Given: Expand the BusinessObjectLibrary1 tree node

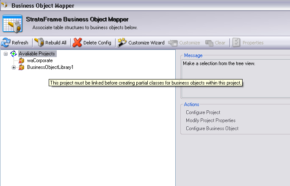Looking at the screenshot, I should (x=14, y=68).
